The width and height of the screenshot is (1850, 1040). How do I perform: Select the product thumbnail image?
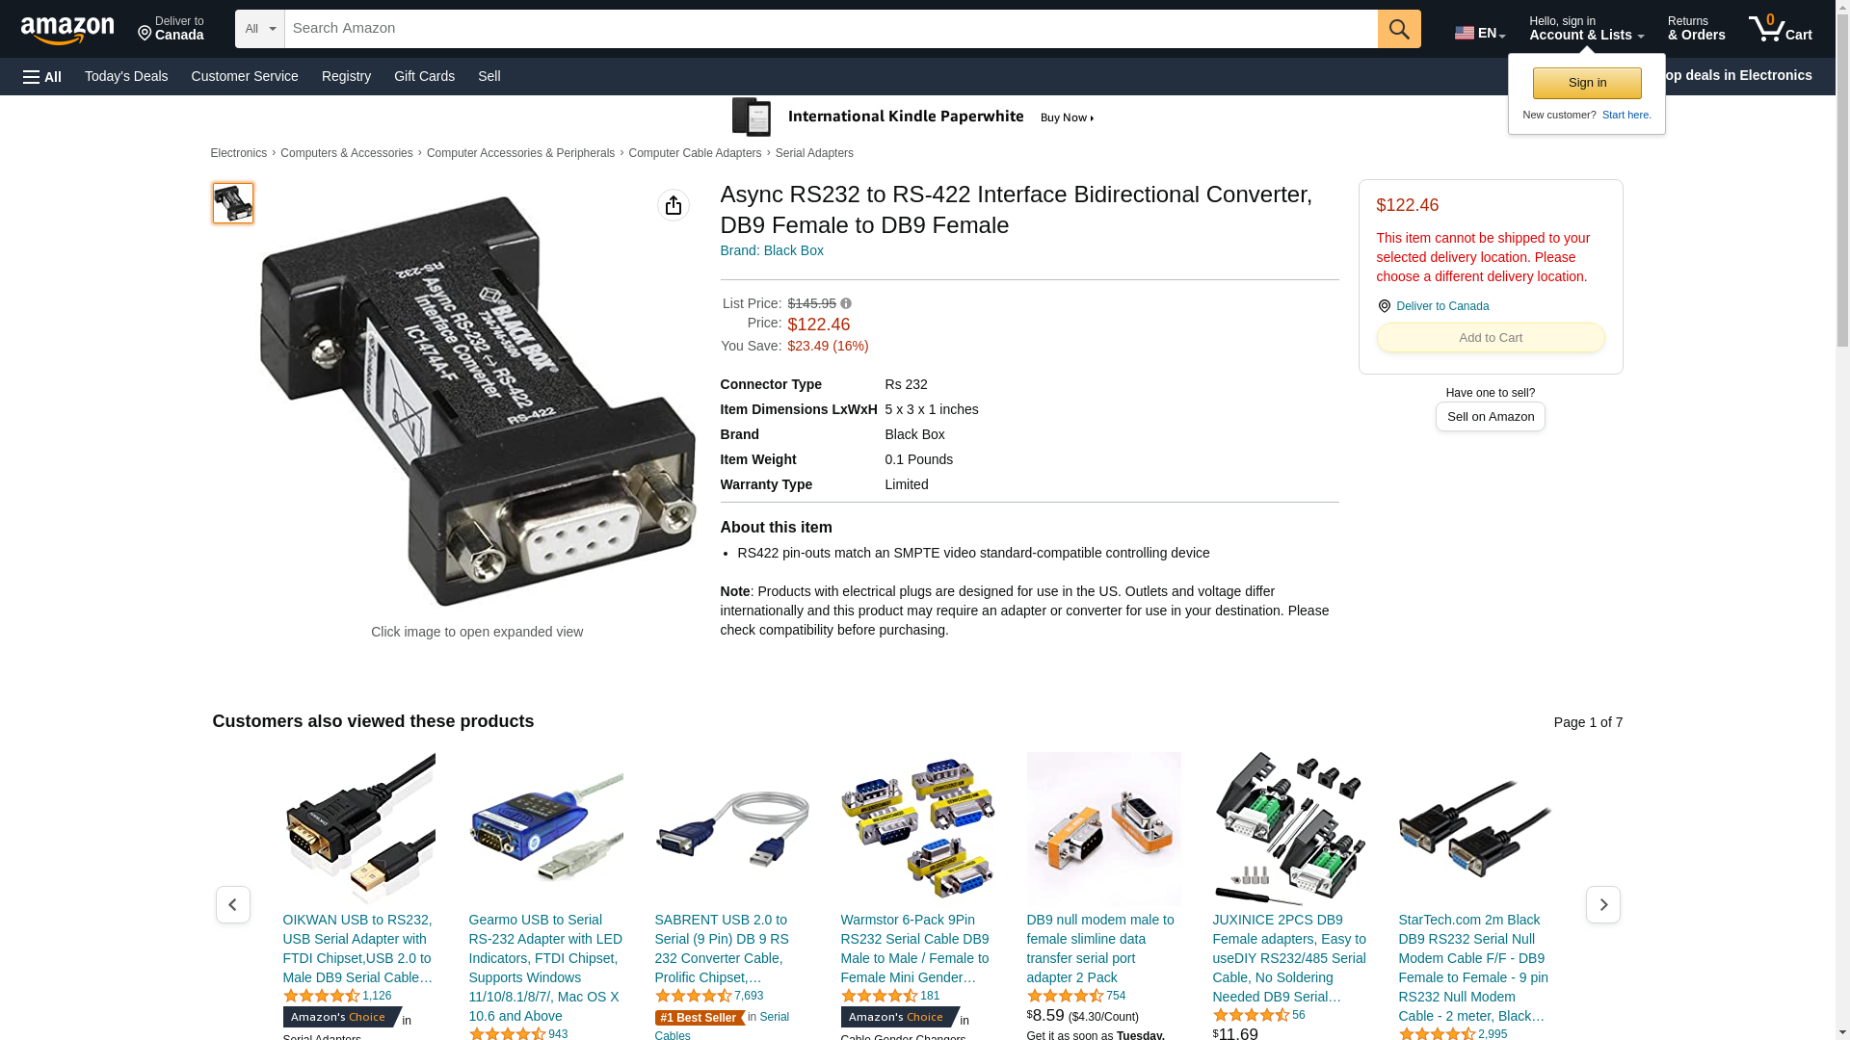coord(233,203)
